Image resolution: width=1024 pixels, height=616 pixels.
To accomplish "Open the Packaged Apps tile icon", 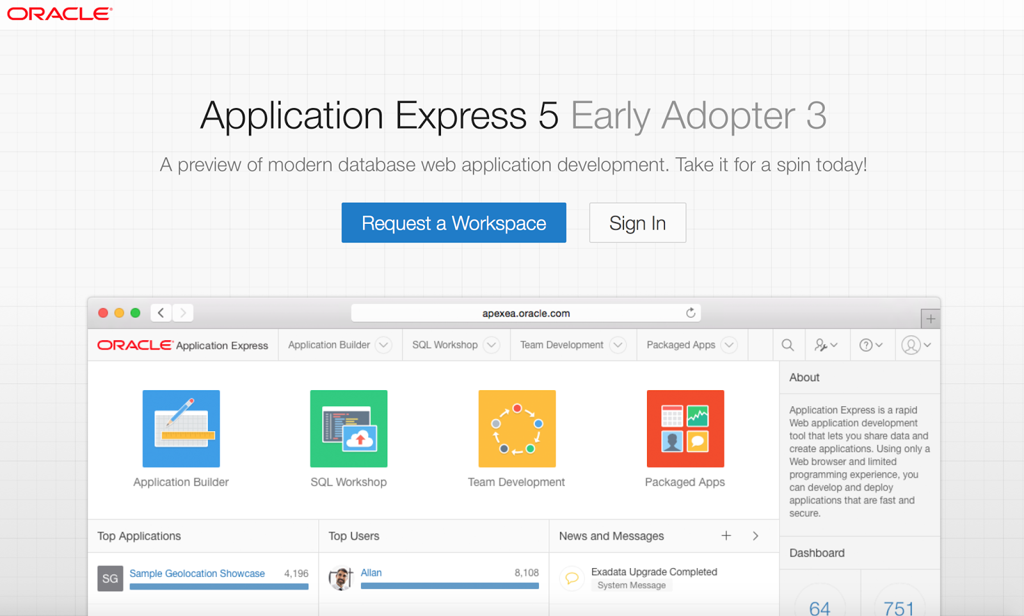I will coord(685,429).
